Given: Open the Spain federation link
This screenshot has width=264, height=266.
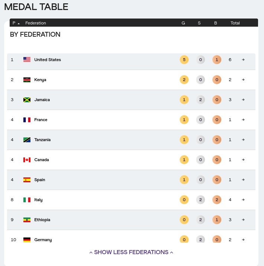Looking at the screenshot, I should tap(40, 180).
